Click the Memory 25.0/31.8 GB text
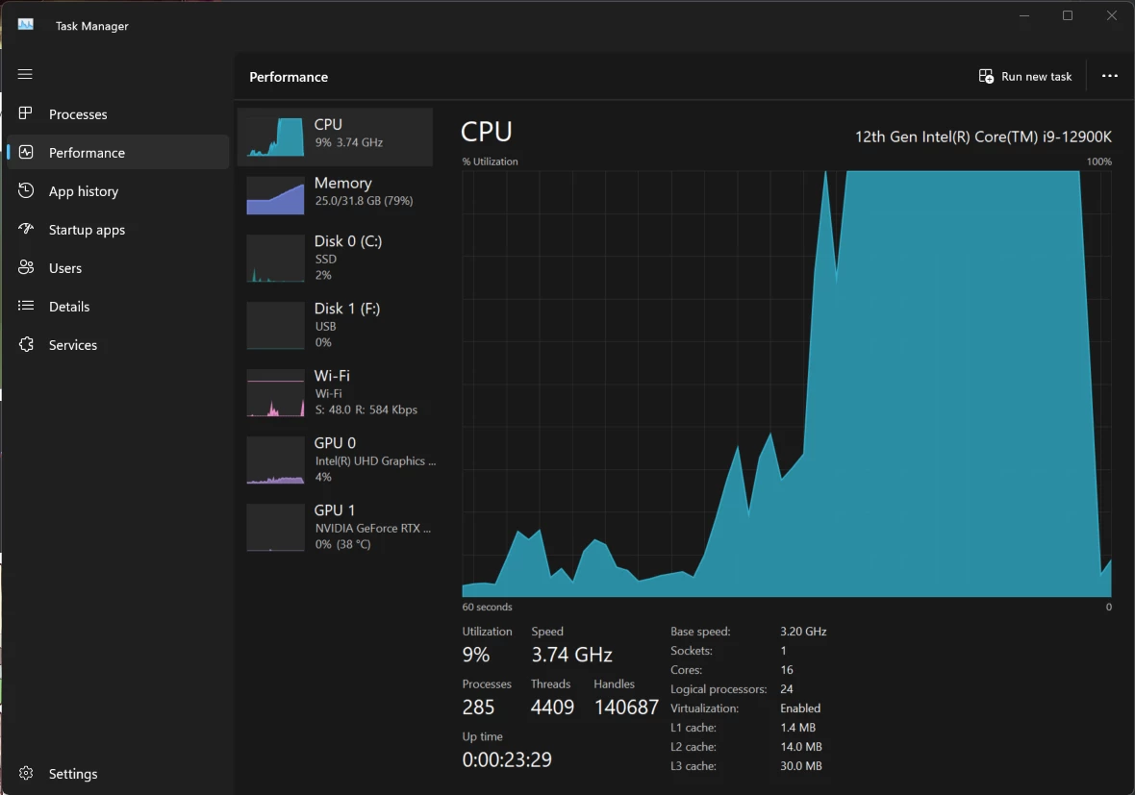 [x=364, y=200]
